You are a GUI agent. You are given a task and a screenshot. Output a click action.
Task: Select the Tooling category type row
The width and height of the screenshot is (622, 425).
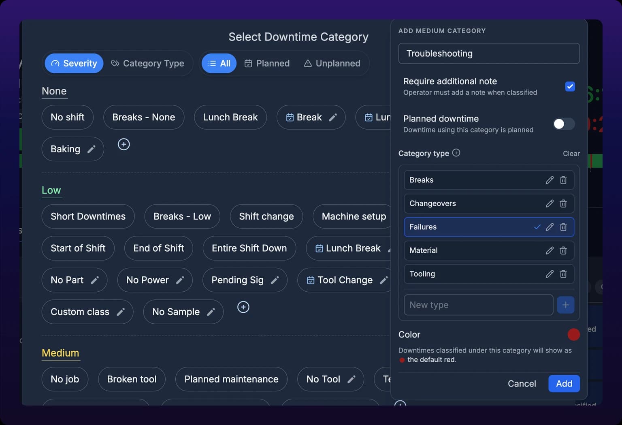489,274
